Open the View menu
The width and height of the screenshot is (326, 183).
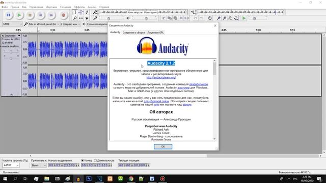(24, 7)
